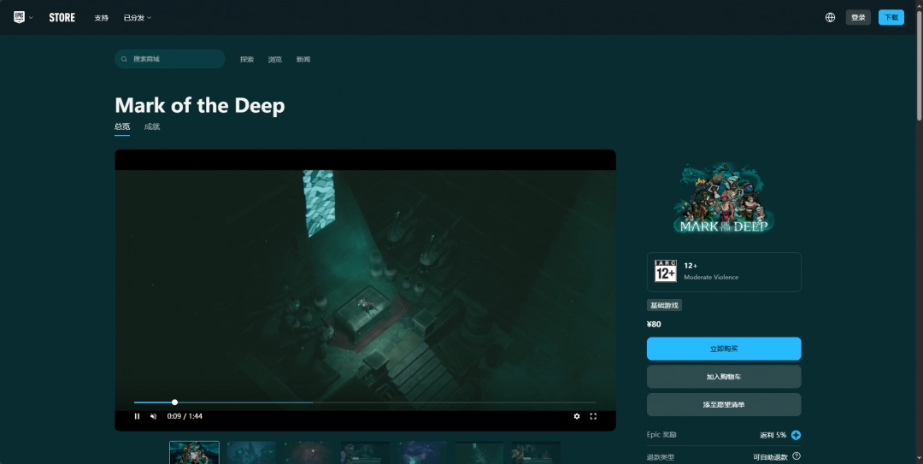
Task: Select the 总览 tab
Action: [122, 126]
